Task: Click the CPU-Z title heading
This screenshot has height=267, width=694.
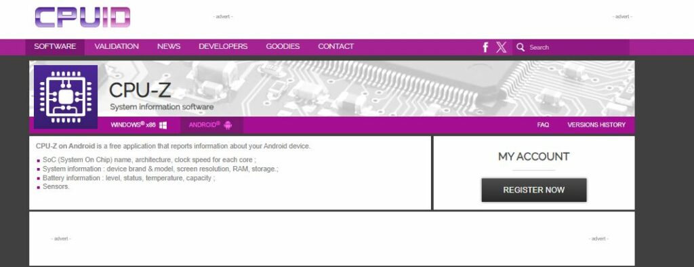Action: click(x=140, y=90)
